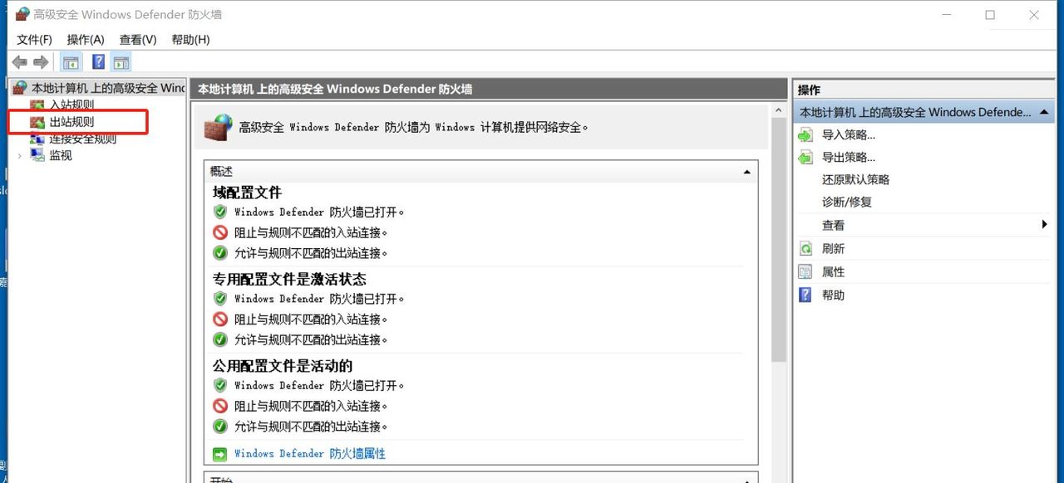1064x483 pixels.
Task: Click the help icon in actions pane
Action: [x=805, y=295]
